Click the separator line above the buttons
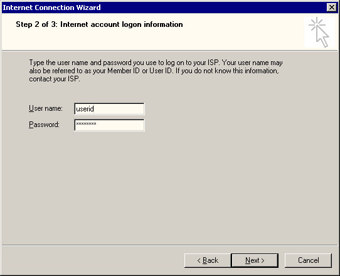The width and height of the screenshot is (340, 276). pos(170,245)
